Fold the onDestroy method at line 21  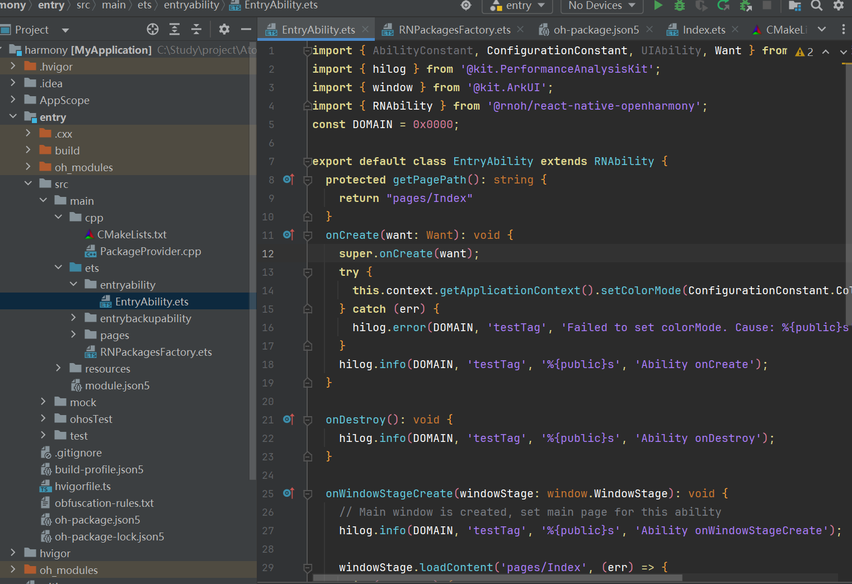pos(307,420)
